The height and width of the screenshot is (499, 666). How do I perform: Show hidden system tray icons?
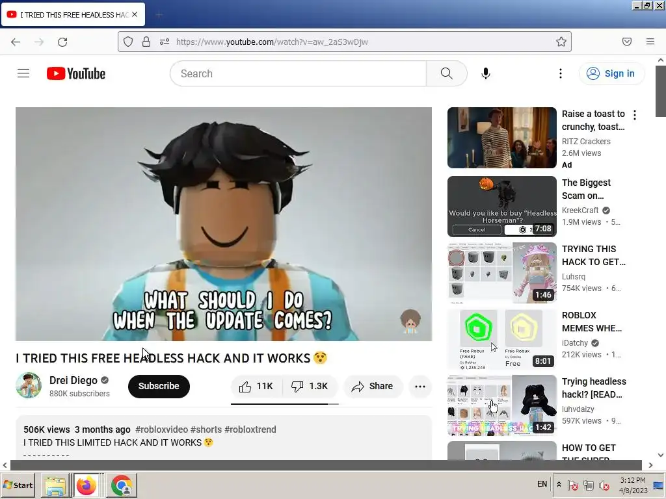pyautogui.click(x=559, y=485)
